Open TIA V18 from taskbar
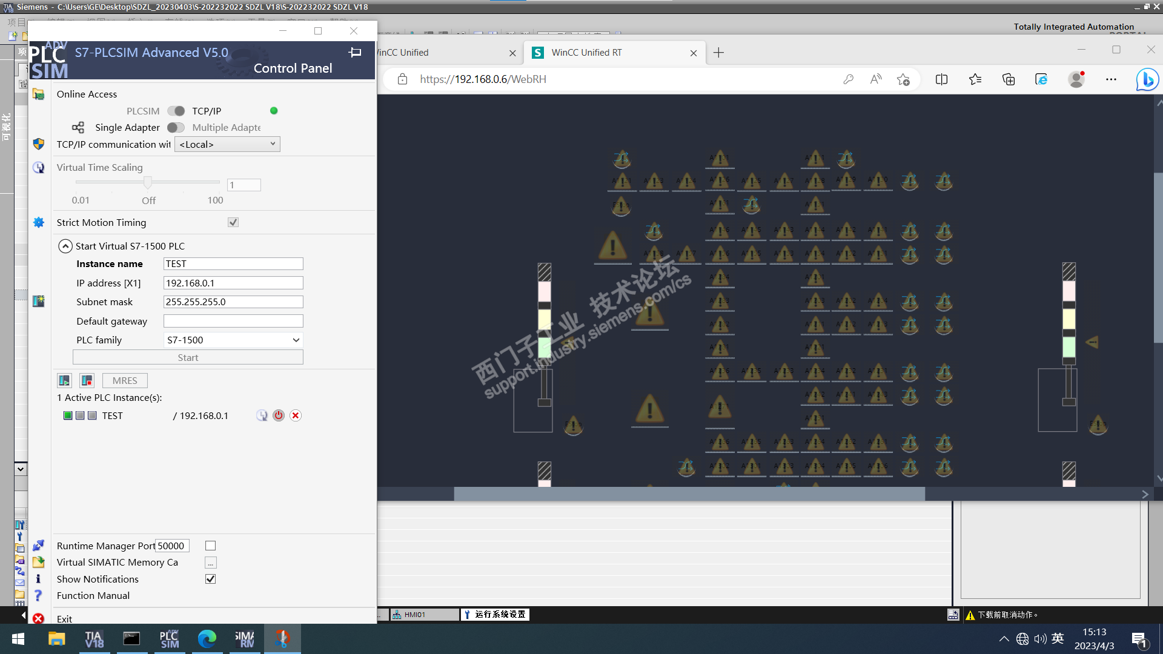 (94, 639)
